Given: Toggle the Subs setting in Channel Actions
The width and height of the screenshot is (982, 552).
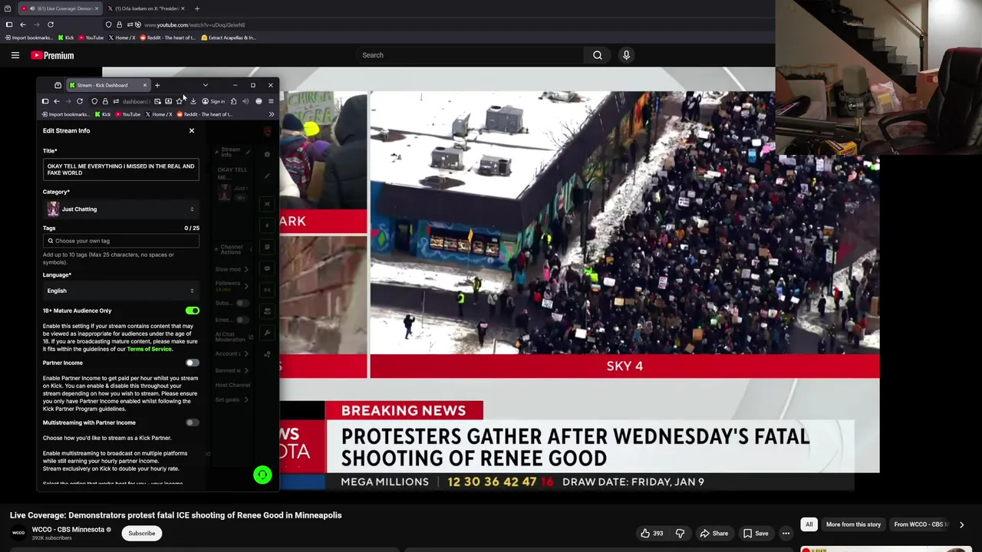Looking at the screenshot, I should coord(242,303).
